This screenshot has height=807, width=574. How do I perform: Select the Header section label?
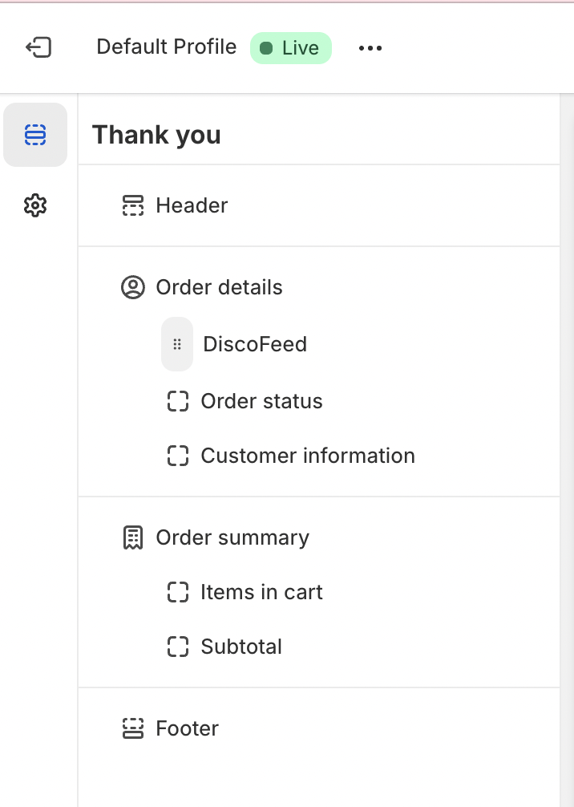pos(192,205)
